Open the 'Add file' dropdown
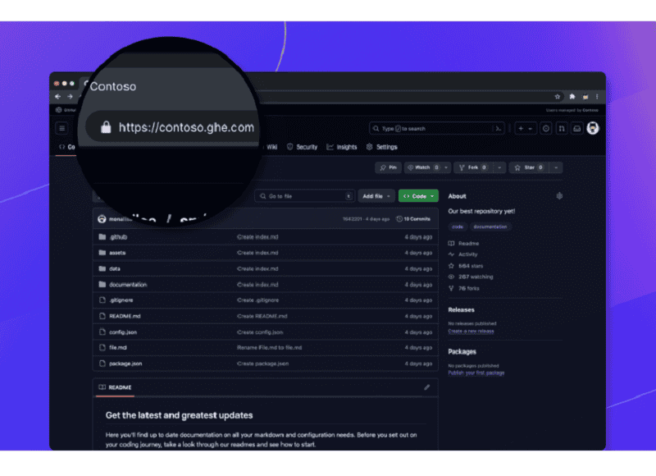The height and width of the screenshot is (476, 656). tap(376, 196)
